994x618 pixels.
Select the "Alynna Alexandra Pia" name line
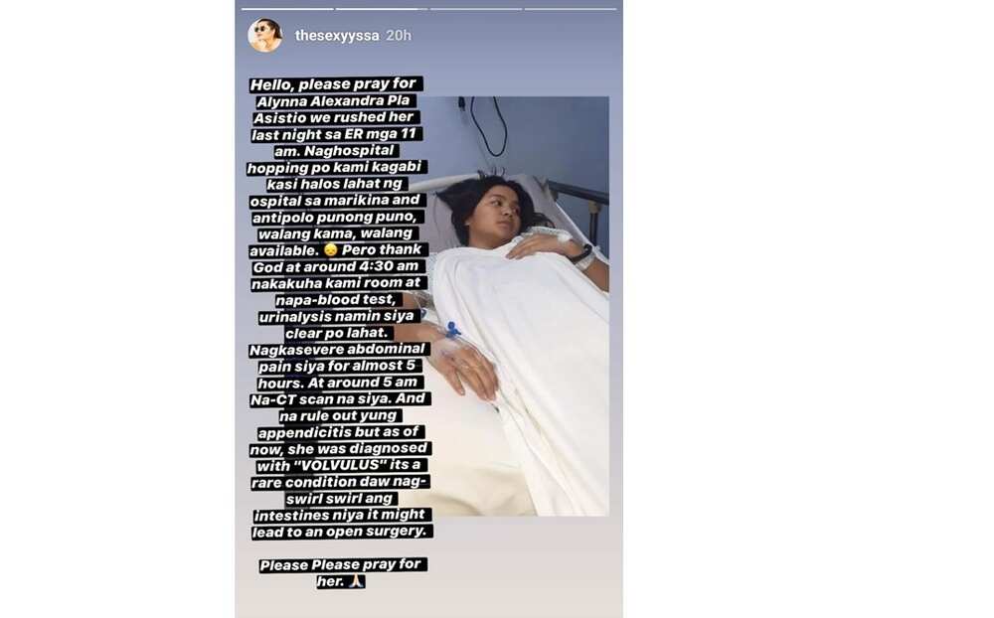[x=333, y=101]
